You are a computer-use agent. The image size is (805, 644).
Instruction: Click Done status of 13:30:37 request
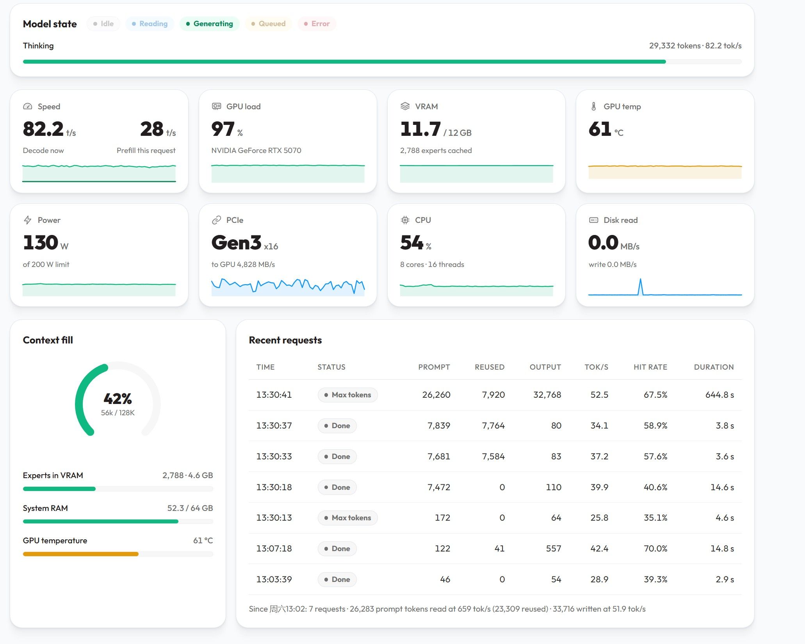(x=337, y=426)
